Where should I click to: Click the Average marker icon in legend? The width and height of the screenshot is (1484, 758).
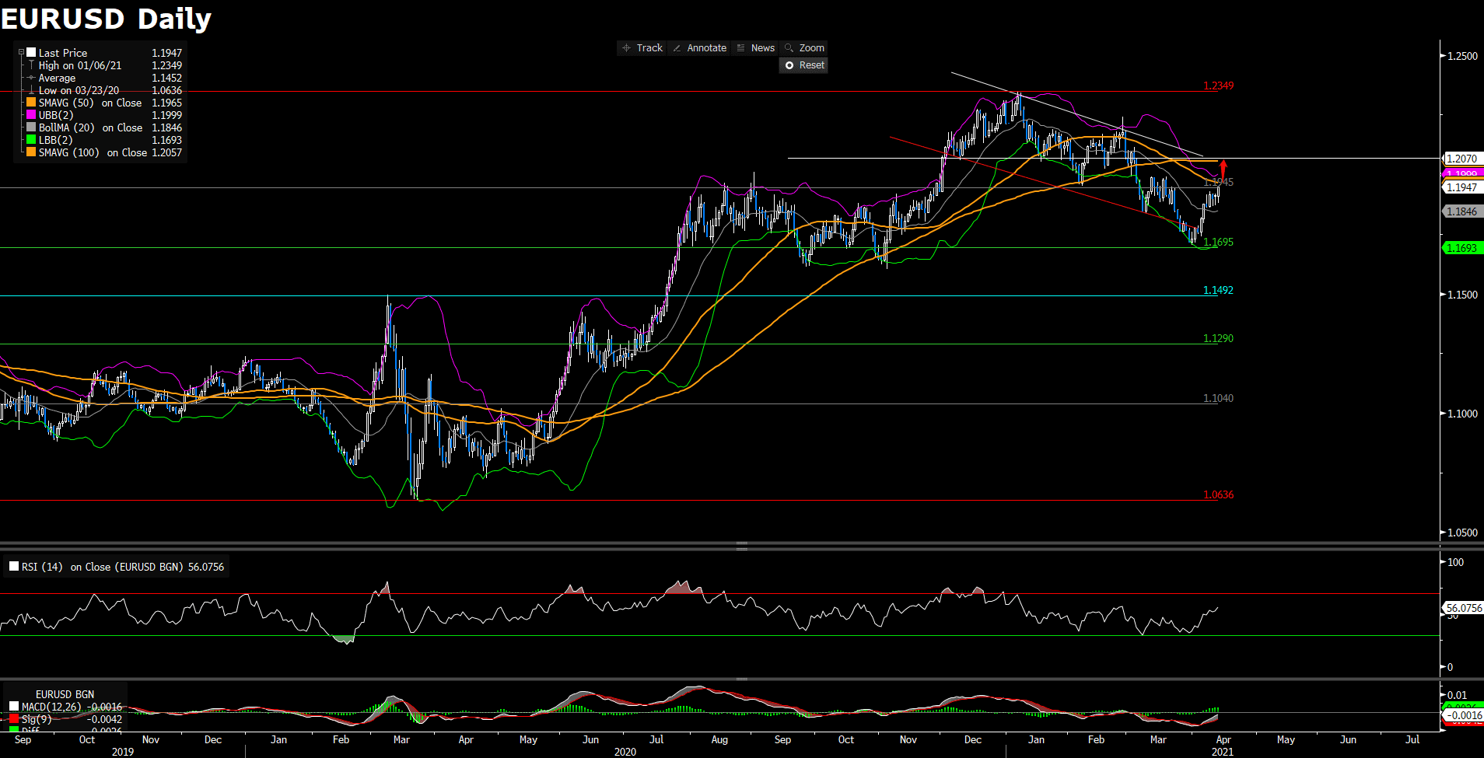(31, 78)
